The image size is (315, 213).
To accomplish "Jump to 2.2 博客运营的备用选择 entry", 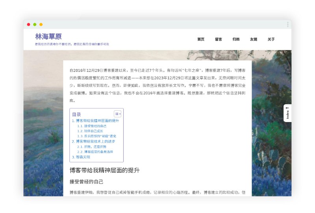I will [95, 152].
